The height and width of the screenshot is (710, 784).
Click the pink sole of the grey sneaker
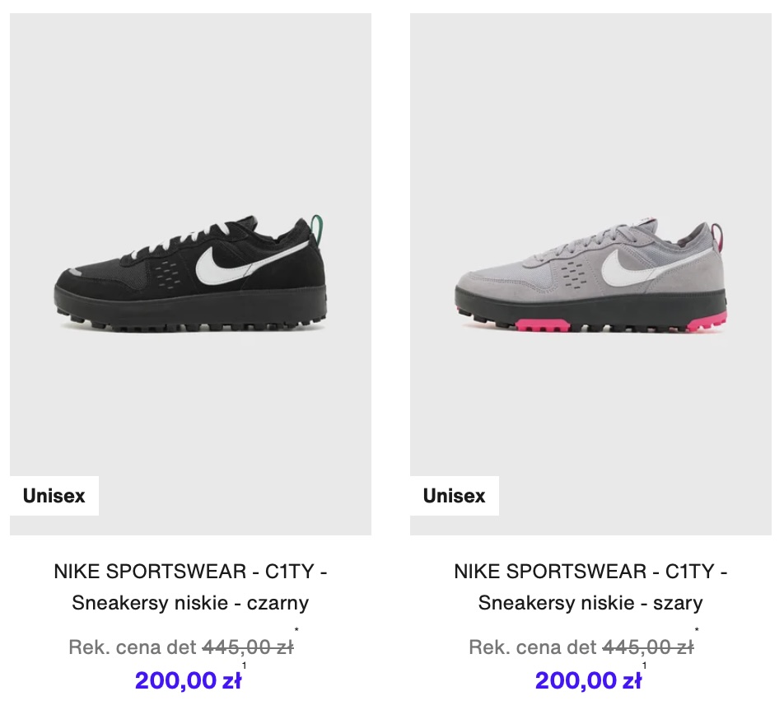click(543, 325)
